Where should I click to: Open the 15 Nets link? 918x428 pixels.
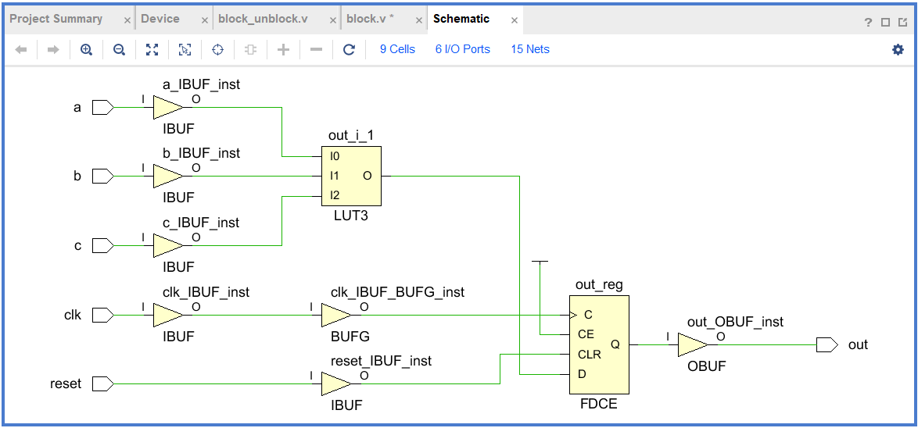pyautogui.click(x=530, y=50)
